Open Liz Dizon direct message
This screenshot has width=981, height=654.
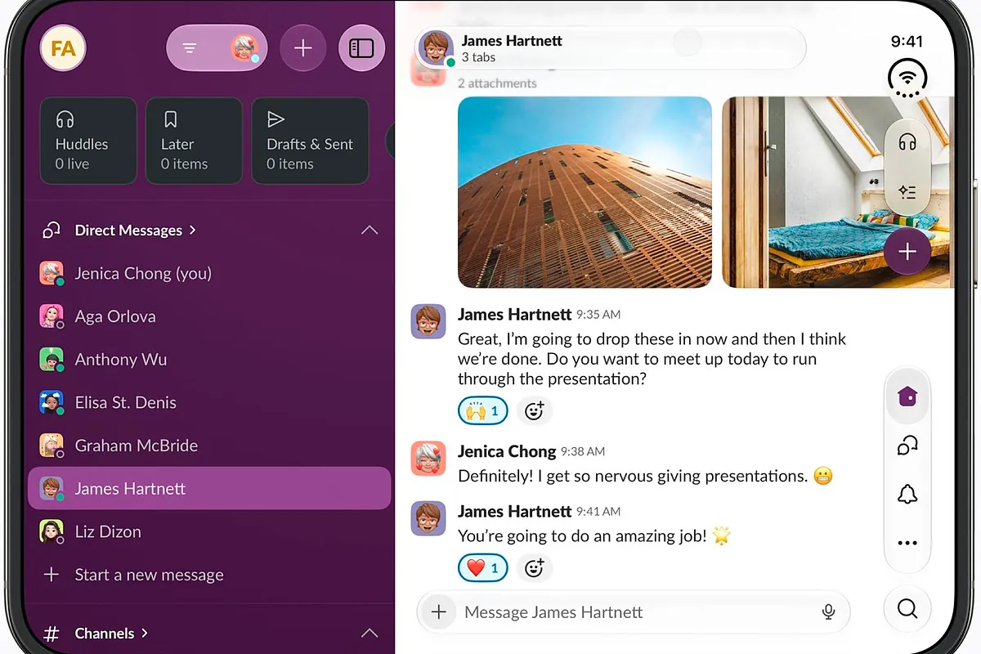209,531
